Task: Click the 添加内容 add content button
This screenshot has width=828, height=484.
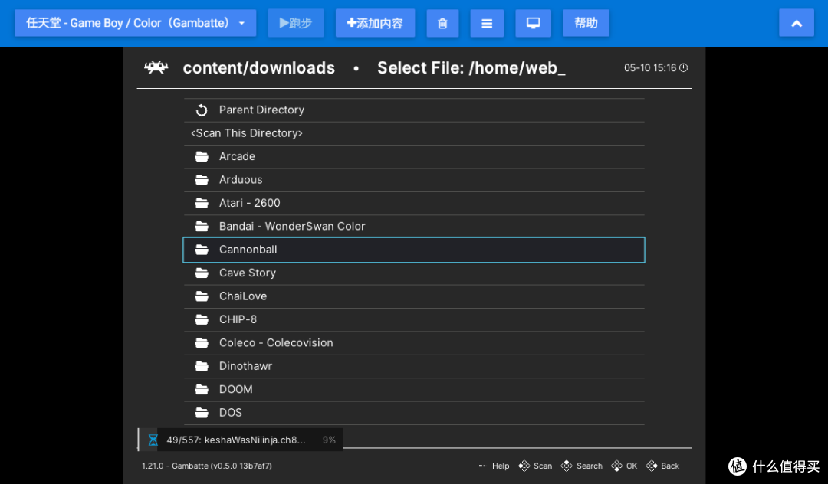Action: tap(375, 23)
